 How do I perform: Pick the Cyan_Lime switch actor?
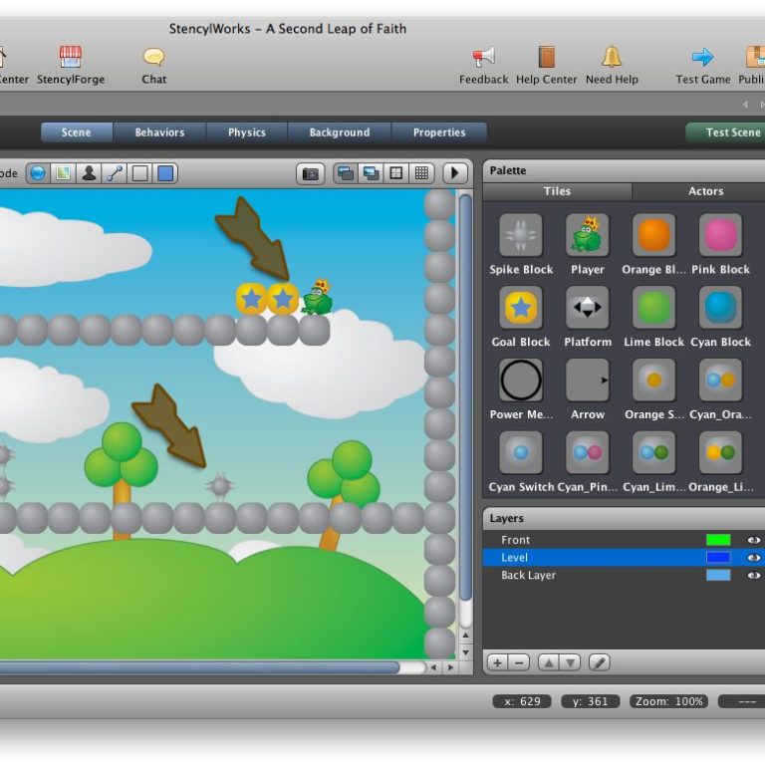pos(653,452)
